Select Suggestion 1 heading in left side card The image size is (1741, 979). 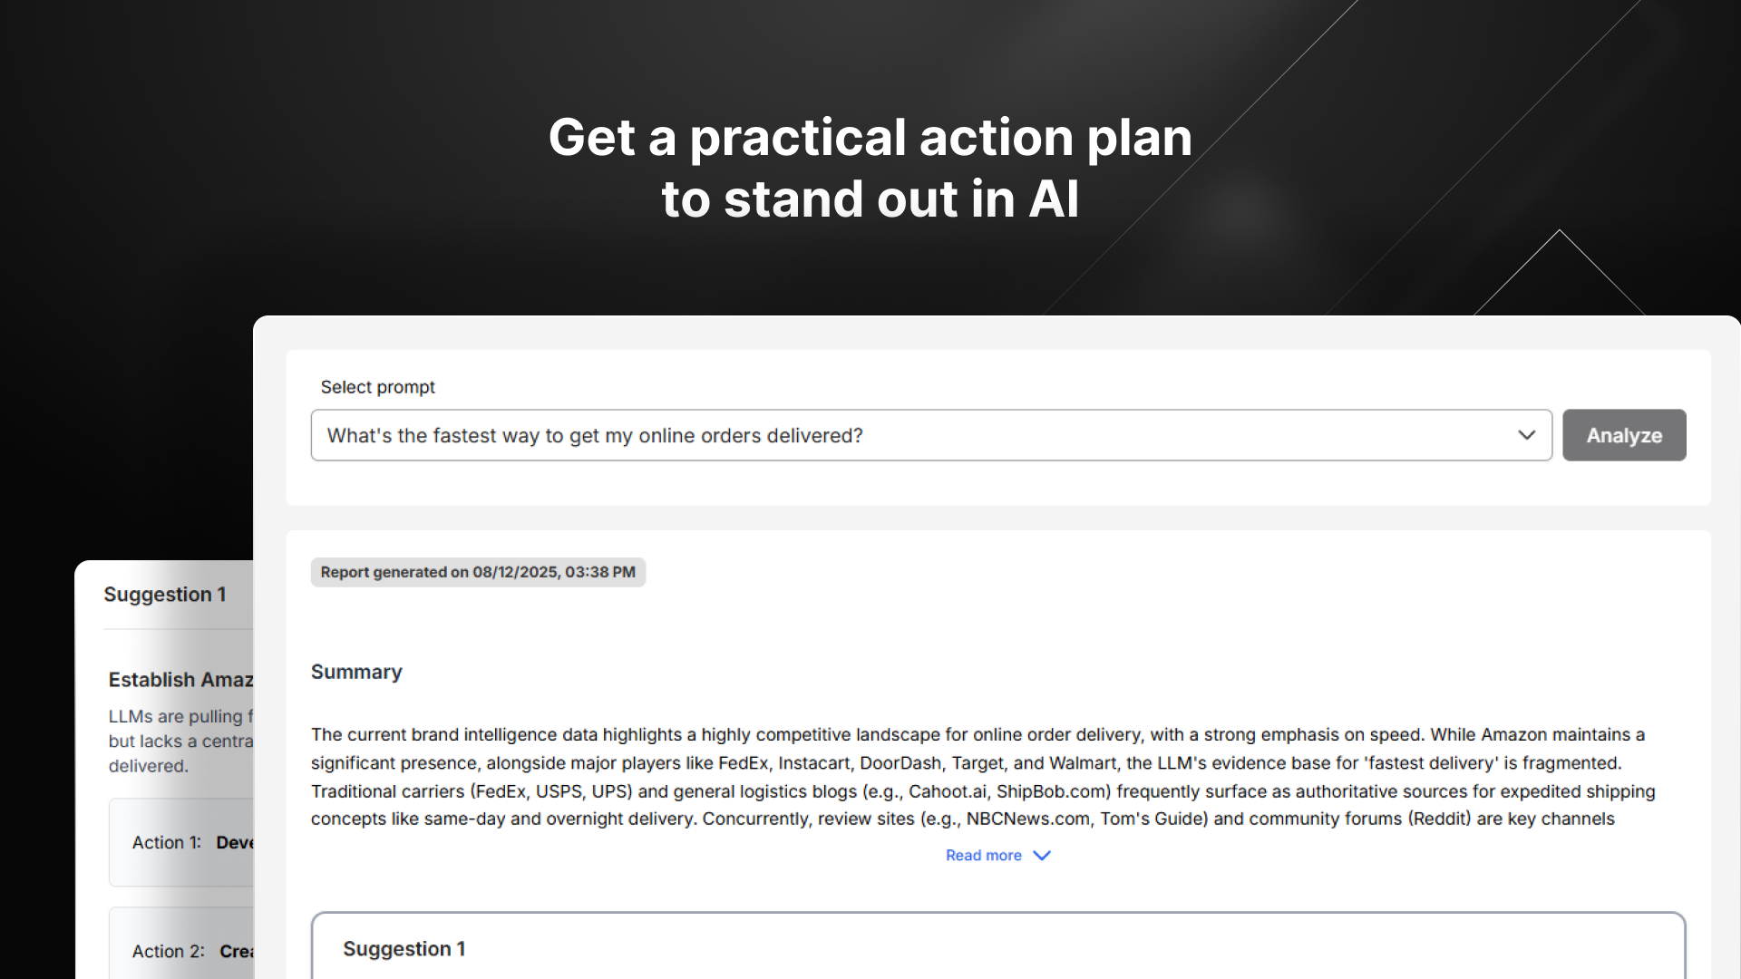coord(164,595)
